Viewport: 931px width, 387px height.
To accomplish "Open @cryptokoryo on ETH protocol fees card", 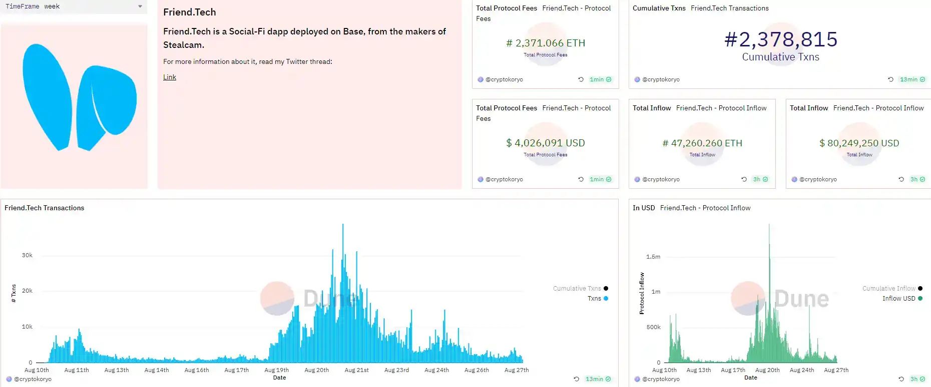I will pos(504,79).
